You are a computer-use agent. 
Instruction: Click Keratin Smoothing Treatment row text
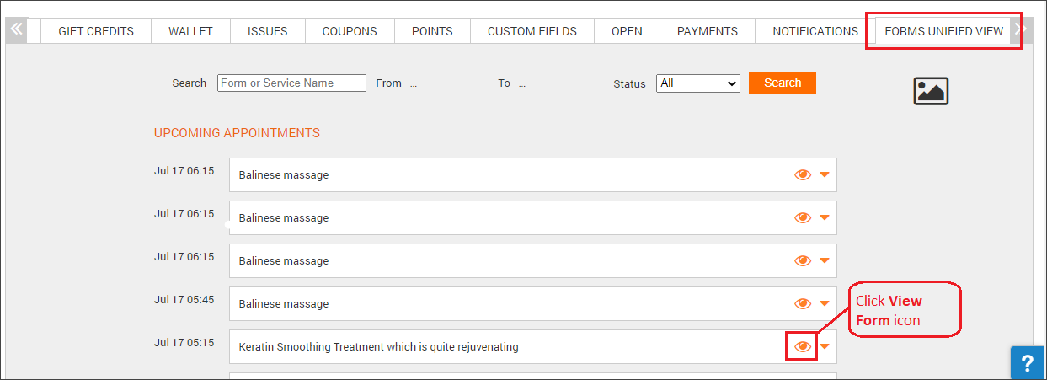point(379,346)
